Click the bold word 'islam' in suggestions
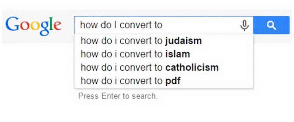The width and height of the screenshot is (294, 122). click(178, 54)
